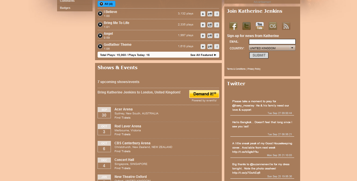This screenshot has height=181, width=357.
Task: Submit the newsletter sign-up form
Action: [259, 55]
